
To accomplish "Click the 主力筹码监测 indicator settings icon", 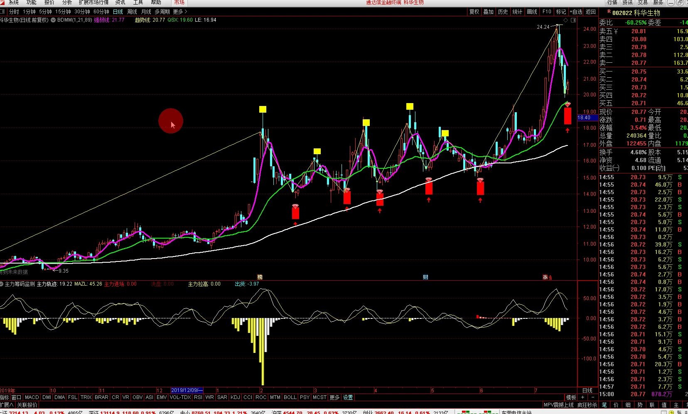I will (x=2, y=284).
